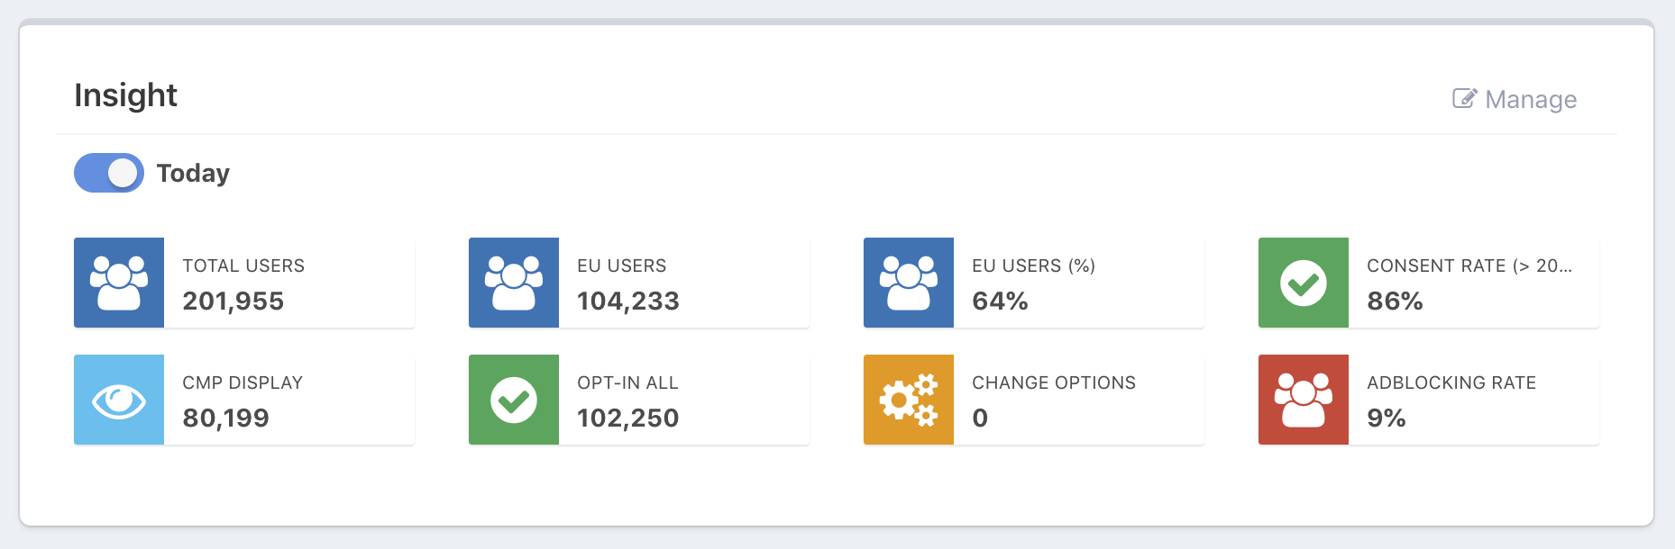Viewport: 1675px width, 549px height.
Task: Click the CMP Display value 80,199
Action: 226,418
